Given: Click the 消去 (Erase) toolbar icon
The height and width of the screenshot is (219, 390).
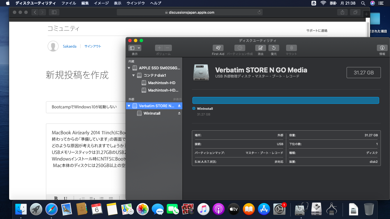Looking at the screenshot, I should 260,48.
